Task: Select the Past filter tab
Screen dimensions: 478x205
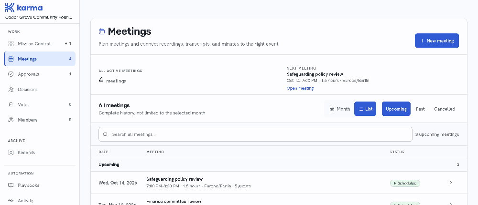Action: click(420, 109)
